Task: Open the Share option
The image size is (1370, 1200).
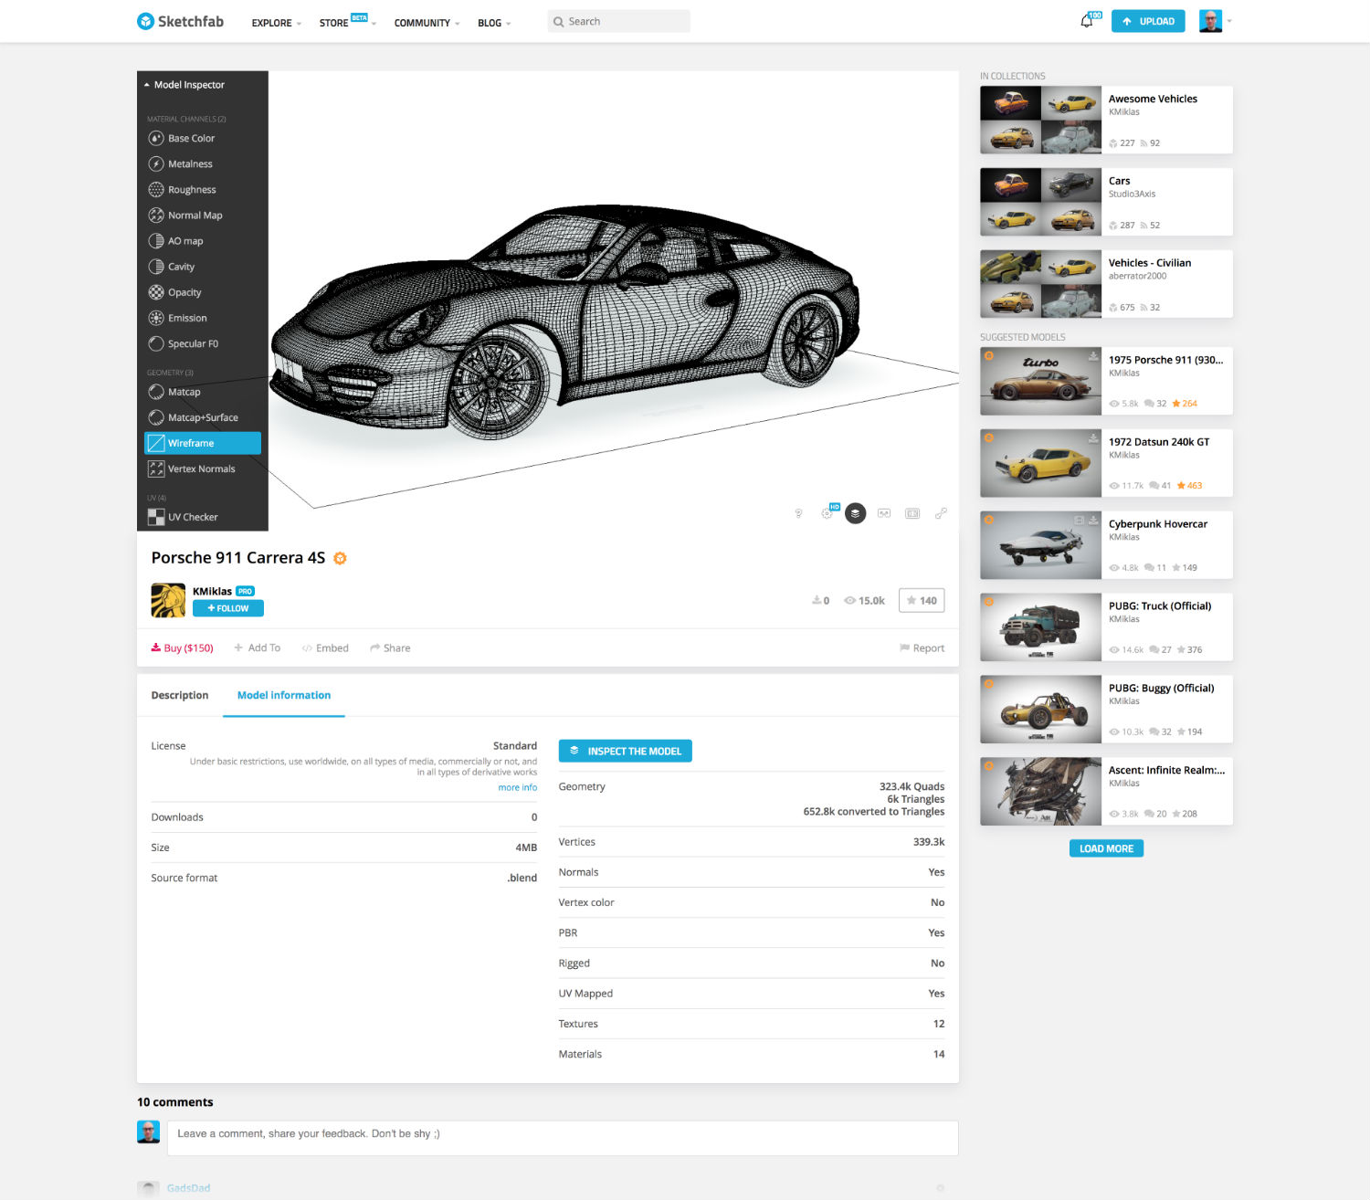Action: 390,648
